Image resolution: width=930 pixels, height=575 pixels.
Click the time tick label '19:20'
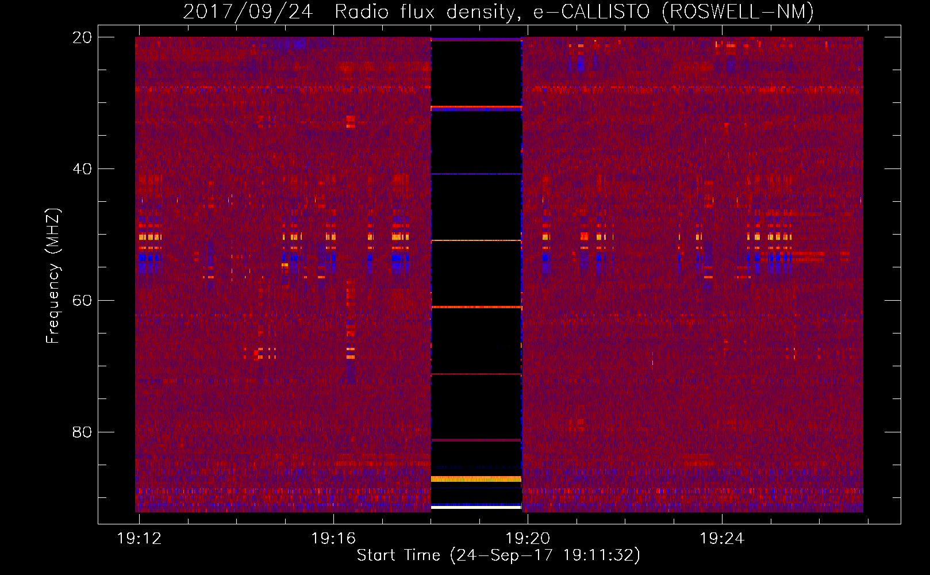tap(528, 539)
